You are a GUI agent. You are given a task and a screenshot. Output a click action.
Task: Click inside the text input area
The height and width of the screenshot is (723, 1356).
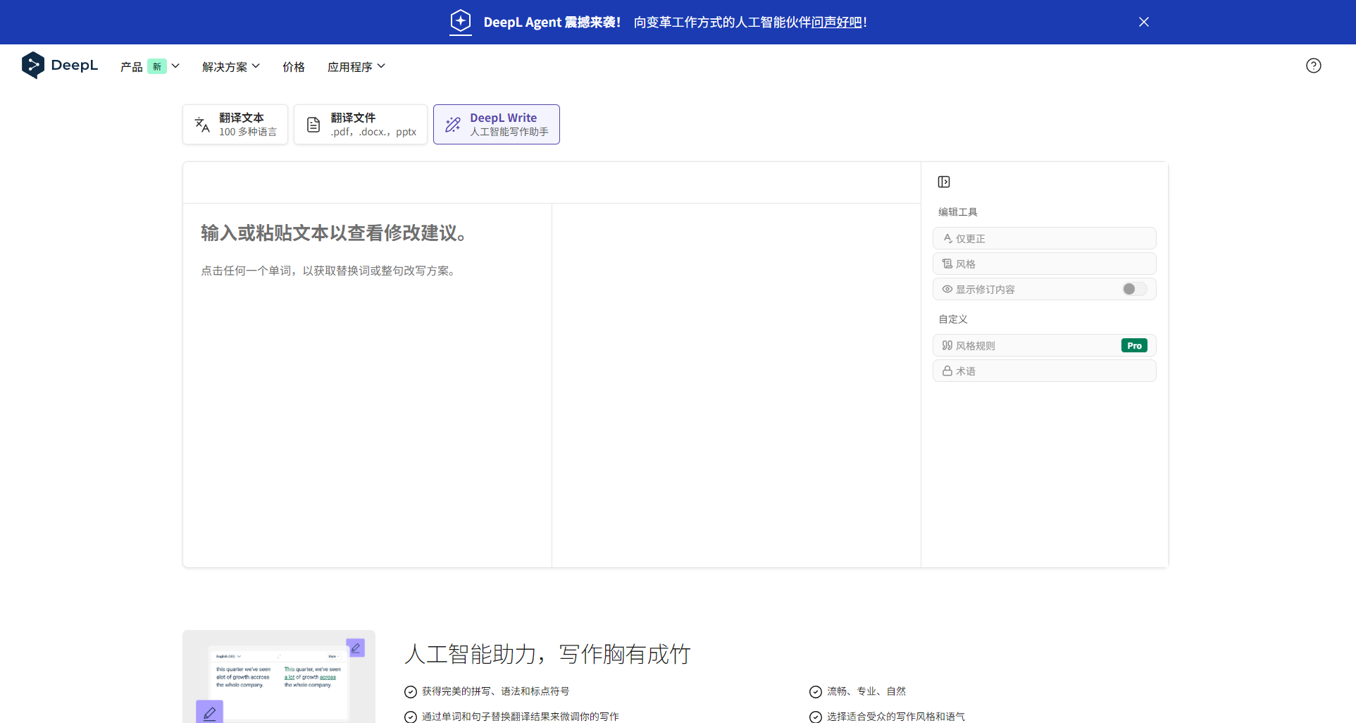pyautogui.click(x=366, y=352)
